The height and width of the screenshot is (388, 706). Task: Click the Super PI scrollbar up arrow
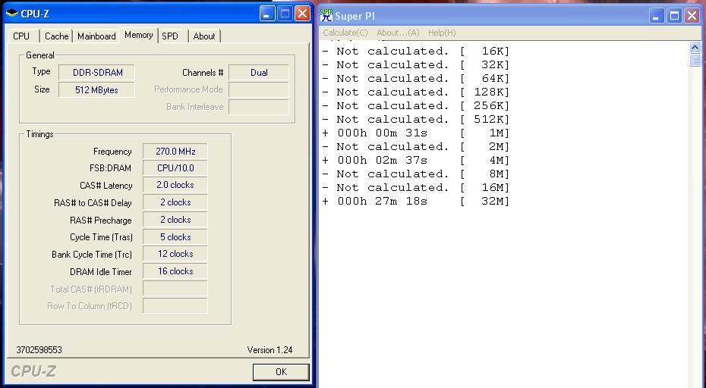pos(695,47)
